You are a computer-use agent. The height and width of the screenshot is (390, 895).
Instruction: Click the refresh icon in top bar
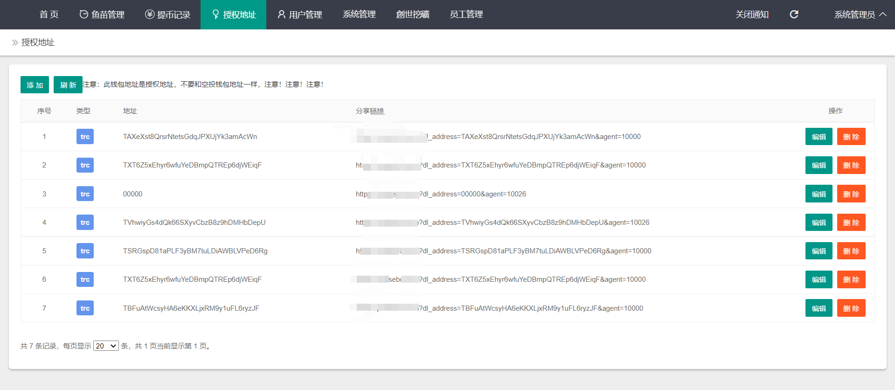point(794,14)
